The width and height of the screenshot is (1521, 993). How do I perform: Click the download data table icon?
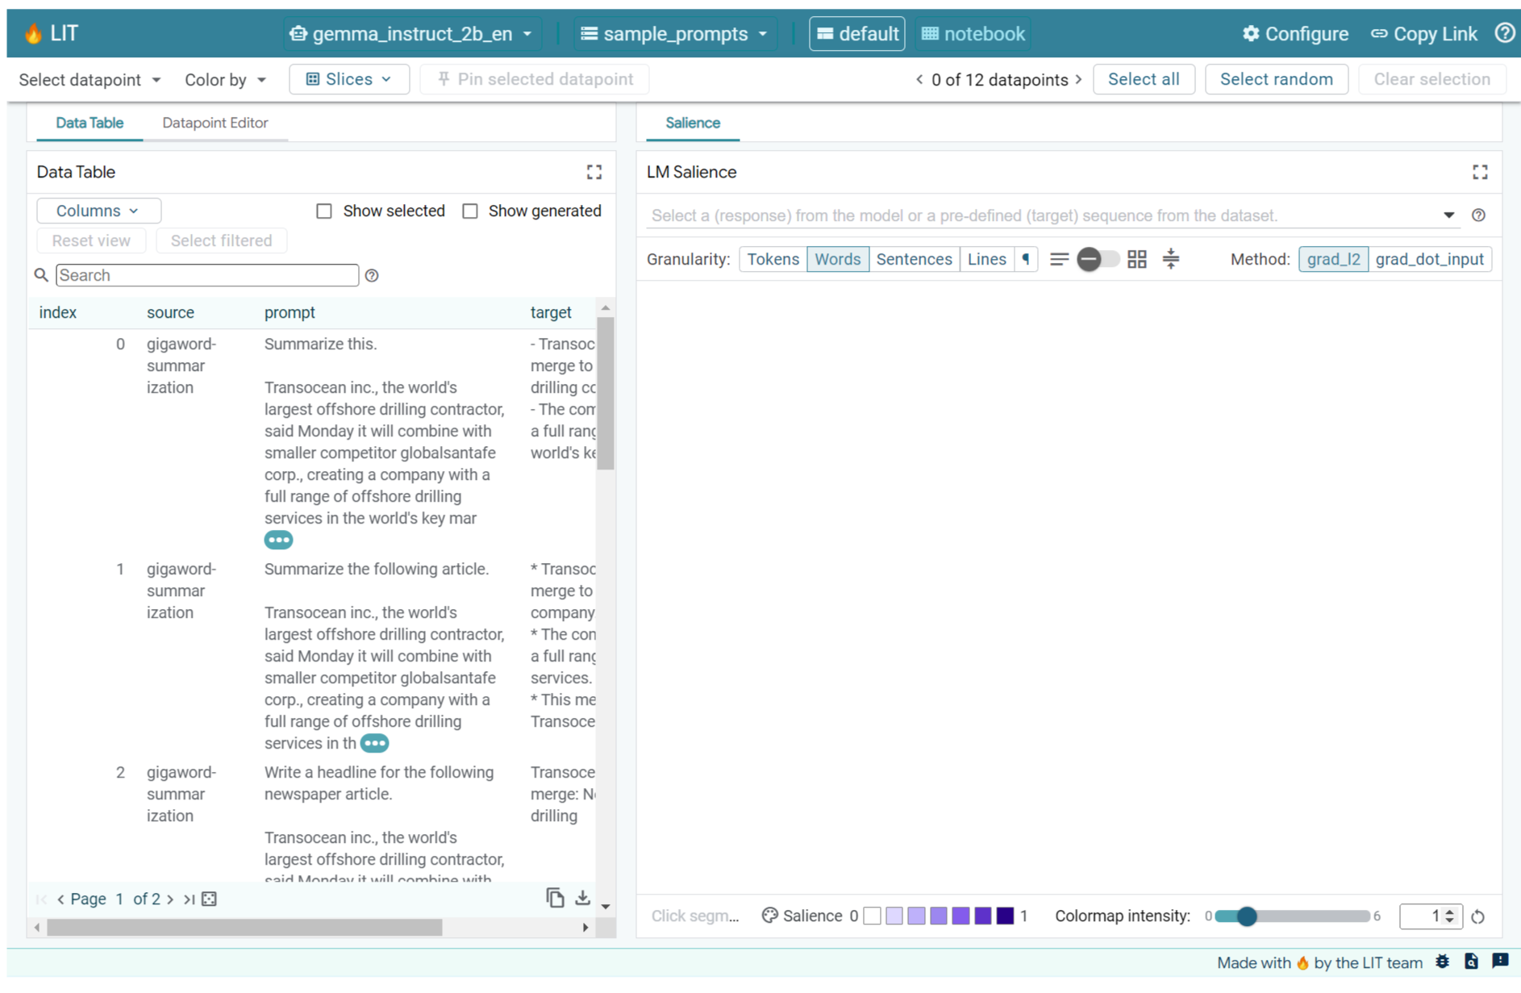pos(582,897)
